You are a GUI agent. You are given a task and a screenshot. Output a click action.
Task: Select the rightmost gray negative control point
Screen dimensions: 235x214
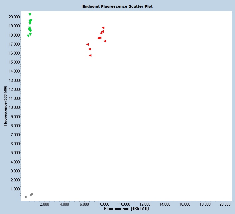click(x=32, y=194)
